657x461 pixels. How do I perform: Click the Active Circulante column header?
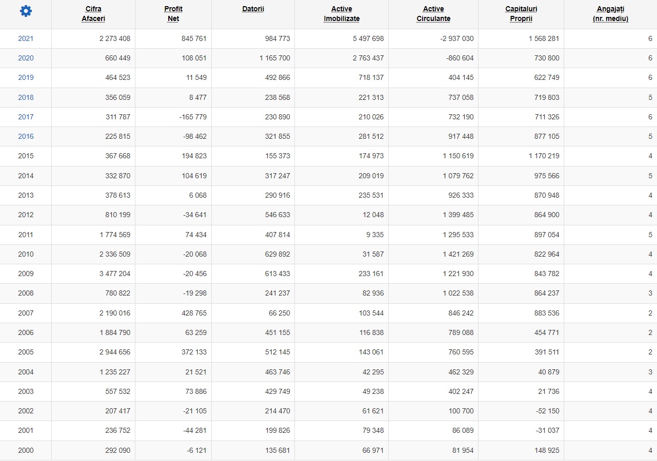(x=433, y=14)
